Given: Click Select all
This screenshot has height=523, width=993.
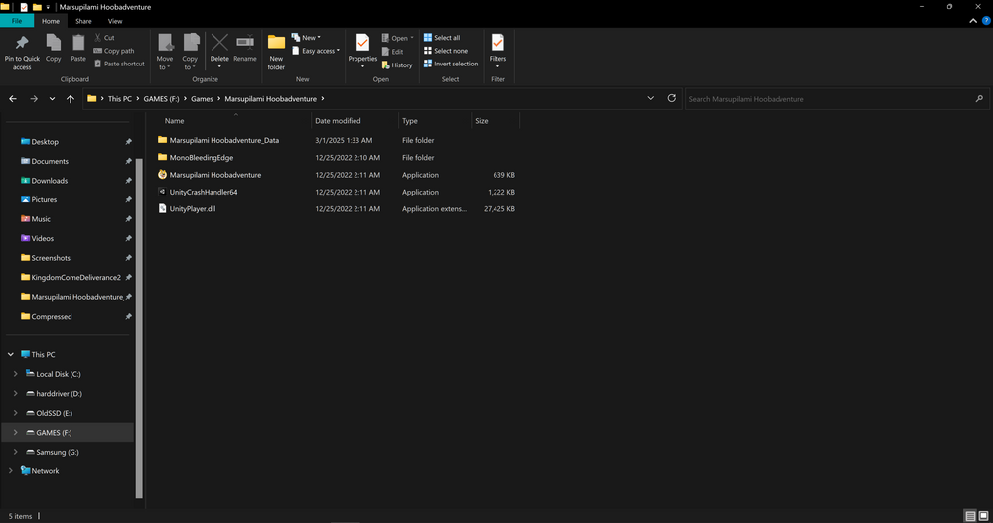Looking at the screenshot, I should [x=442, y=38].
